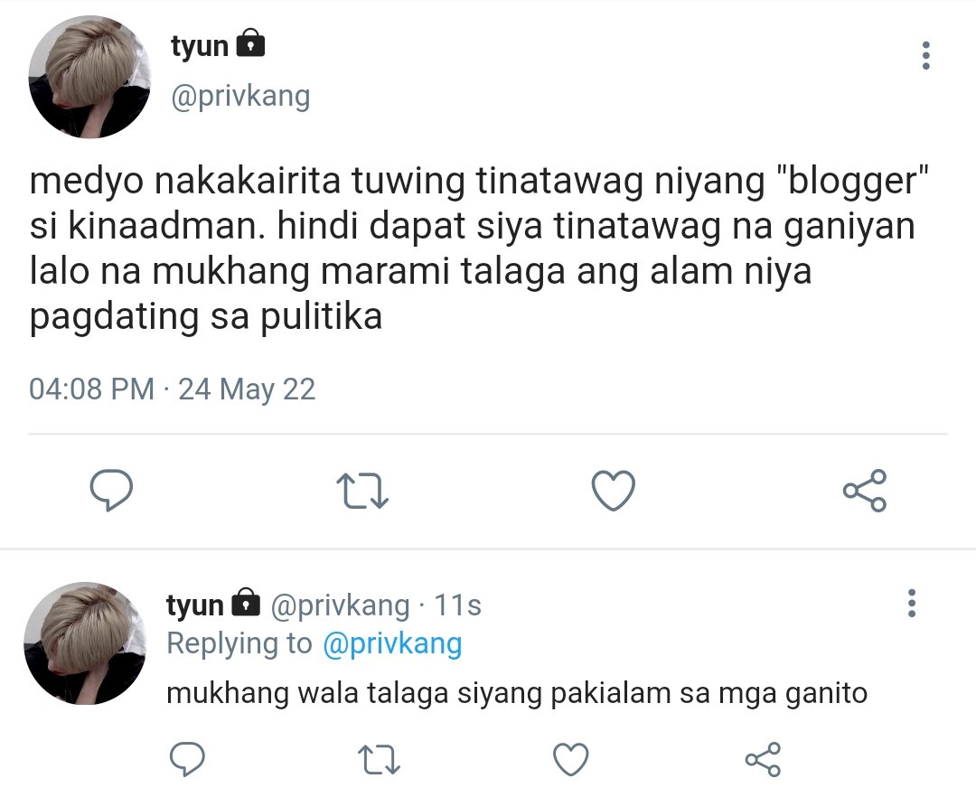
Task: Like the main tweet with heart icon
Action: (613, 491)
